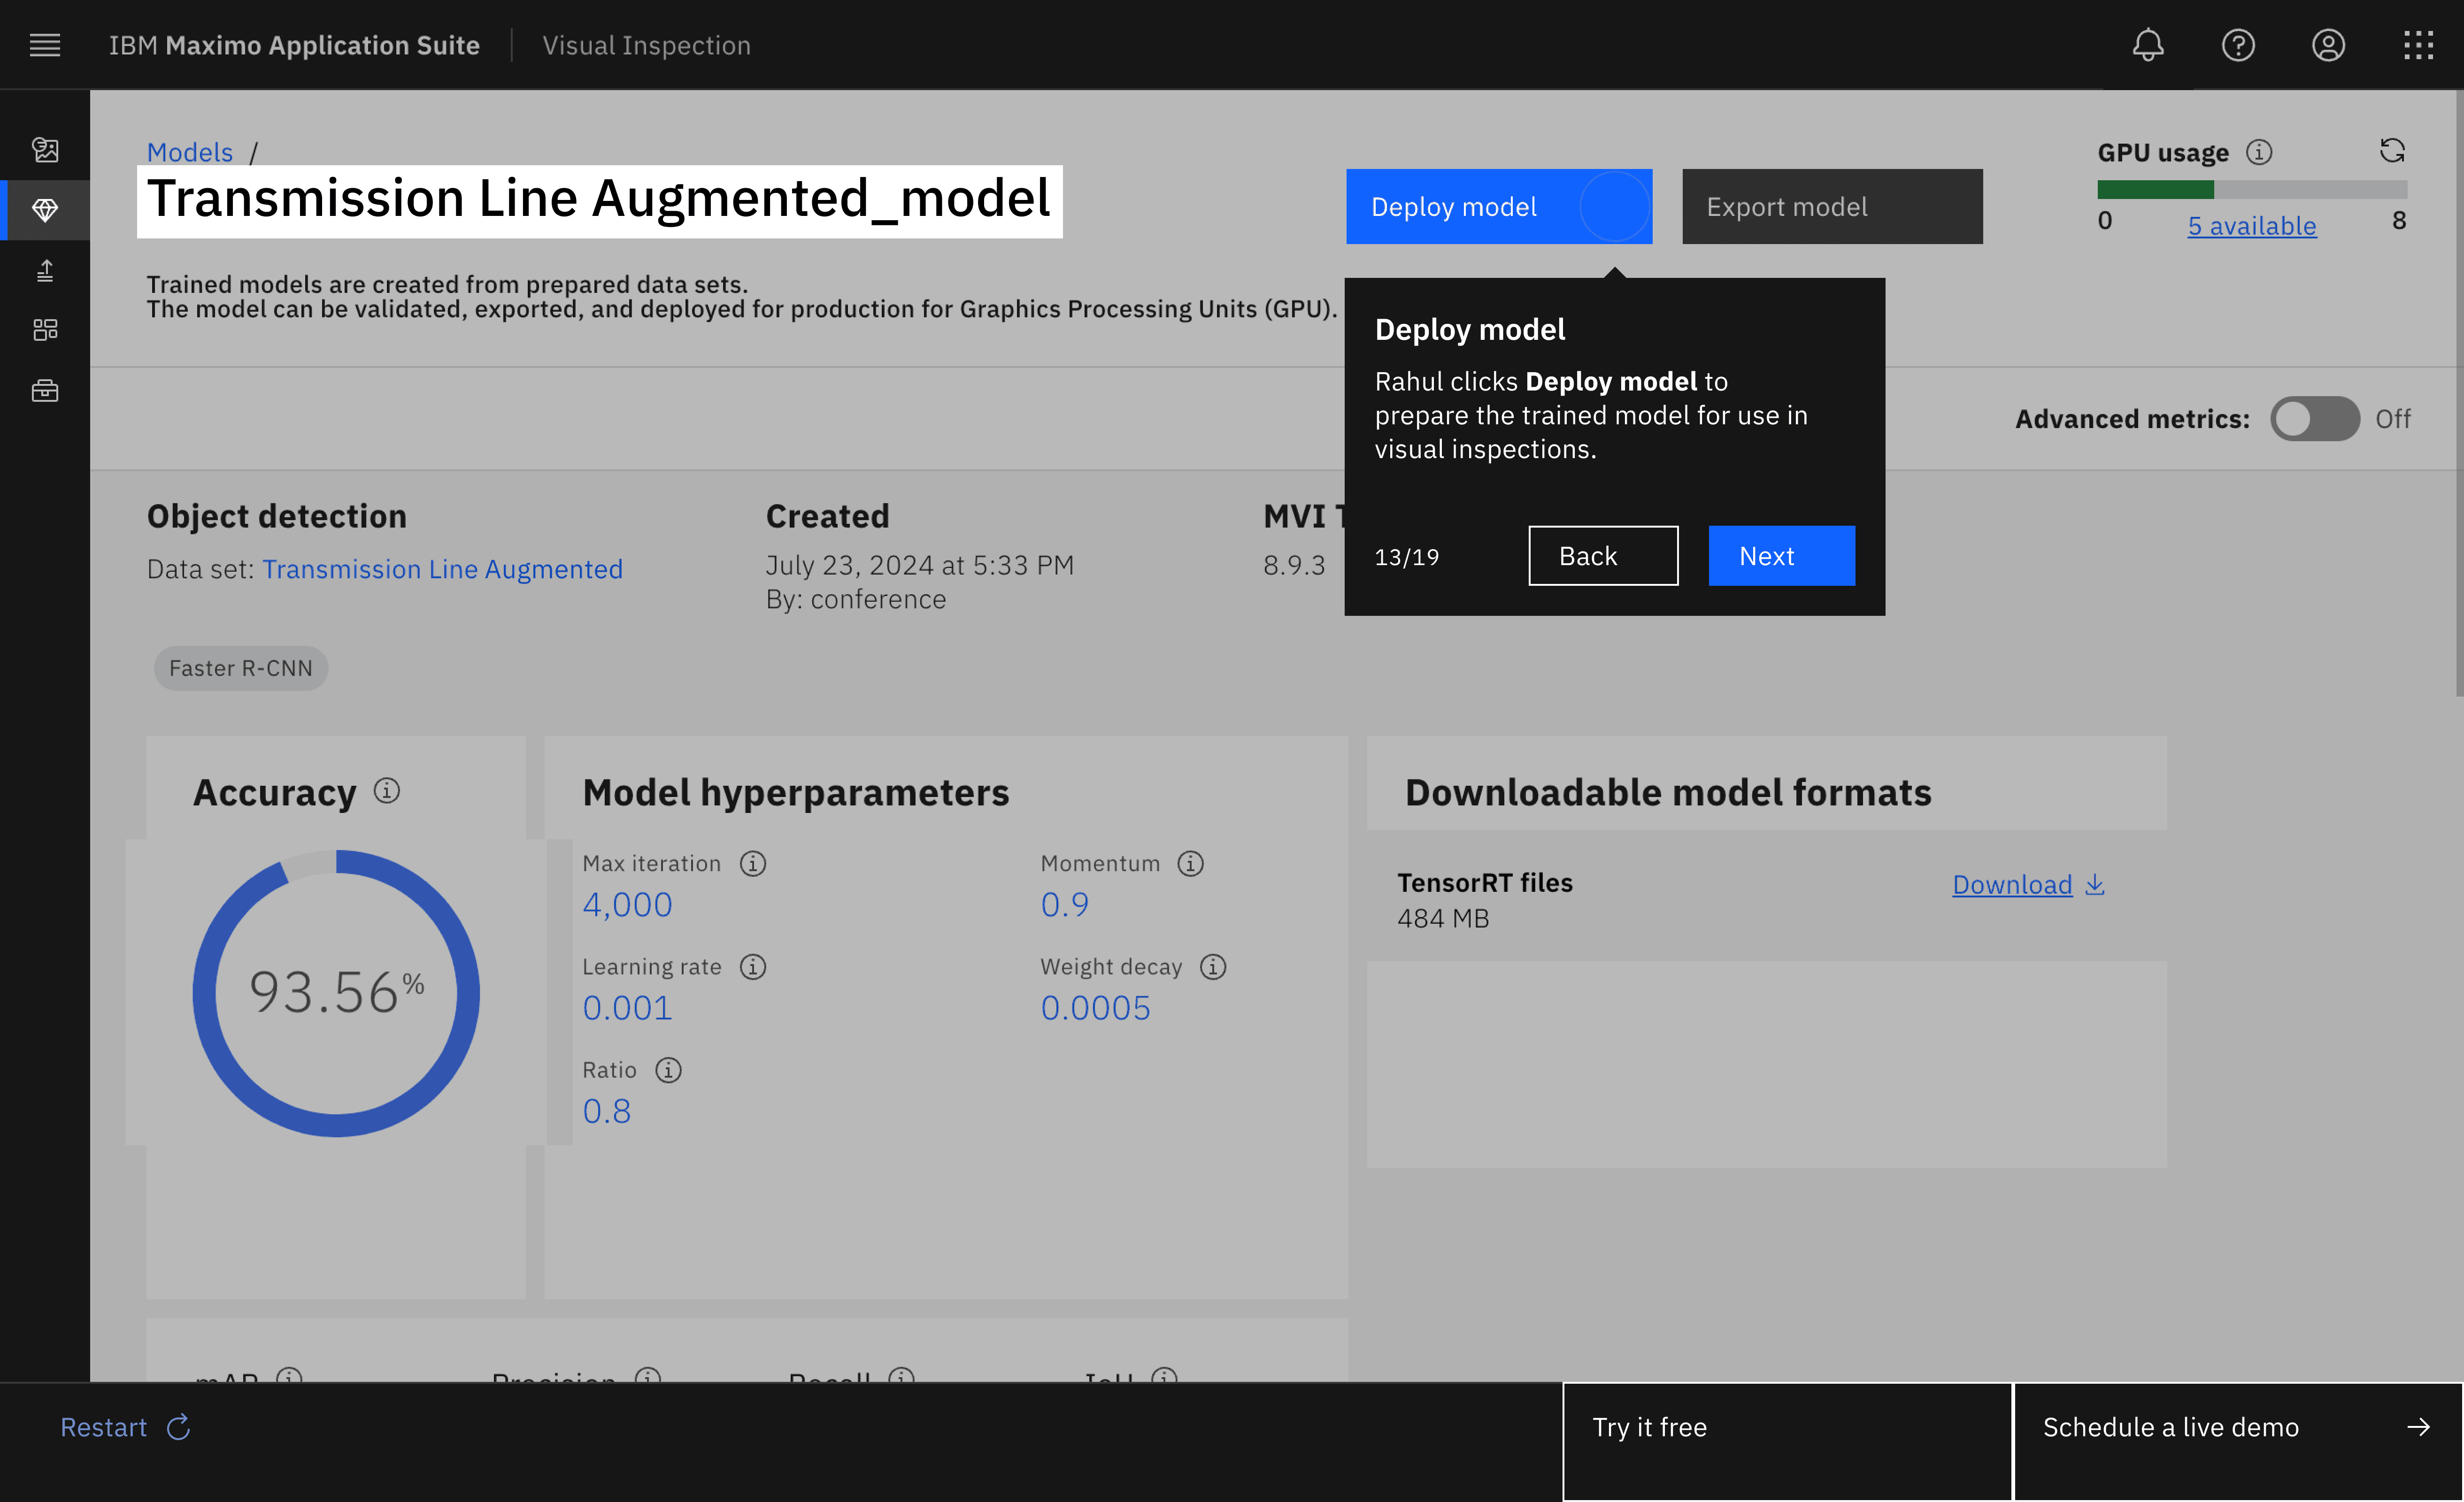Open the Data sets sidebar icon
The width and height of the screenshot is (2464, 1502).
(x=45, y=150)
